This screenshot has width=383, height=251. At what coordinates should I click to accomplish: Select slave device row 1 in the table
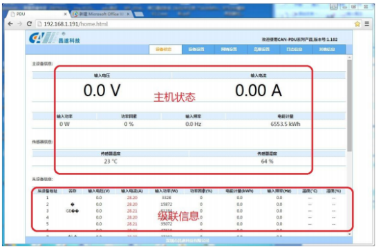pyautogui.click(x=188, y=198)
